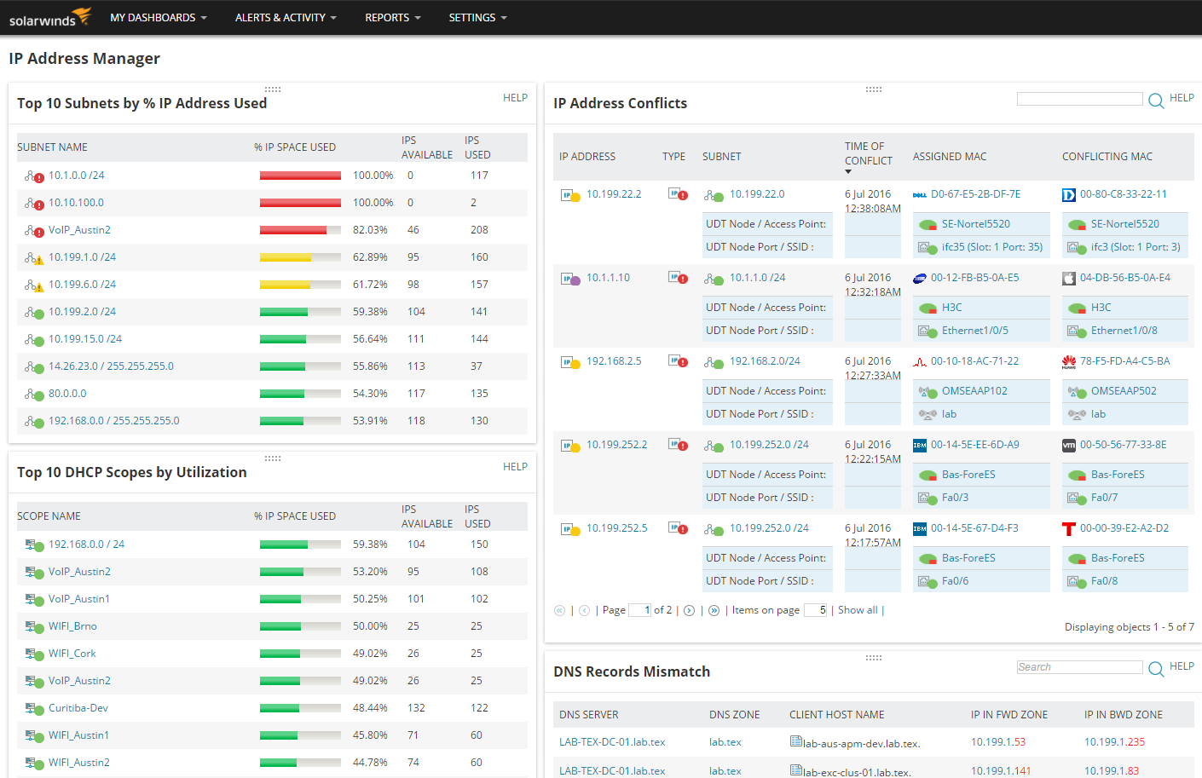Screen dimensions: 1202x778
Task: Open backward zone IP 10.199.1.235
Action: (1115, 742)
